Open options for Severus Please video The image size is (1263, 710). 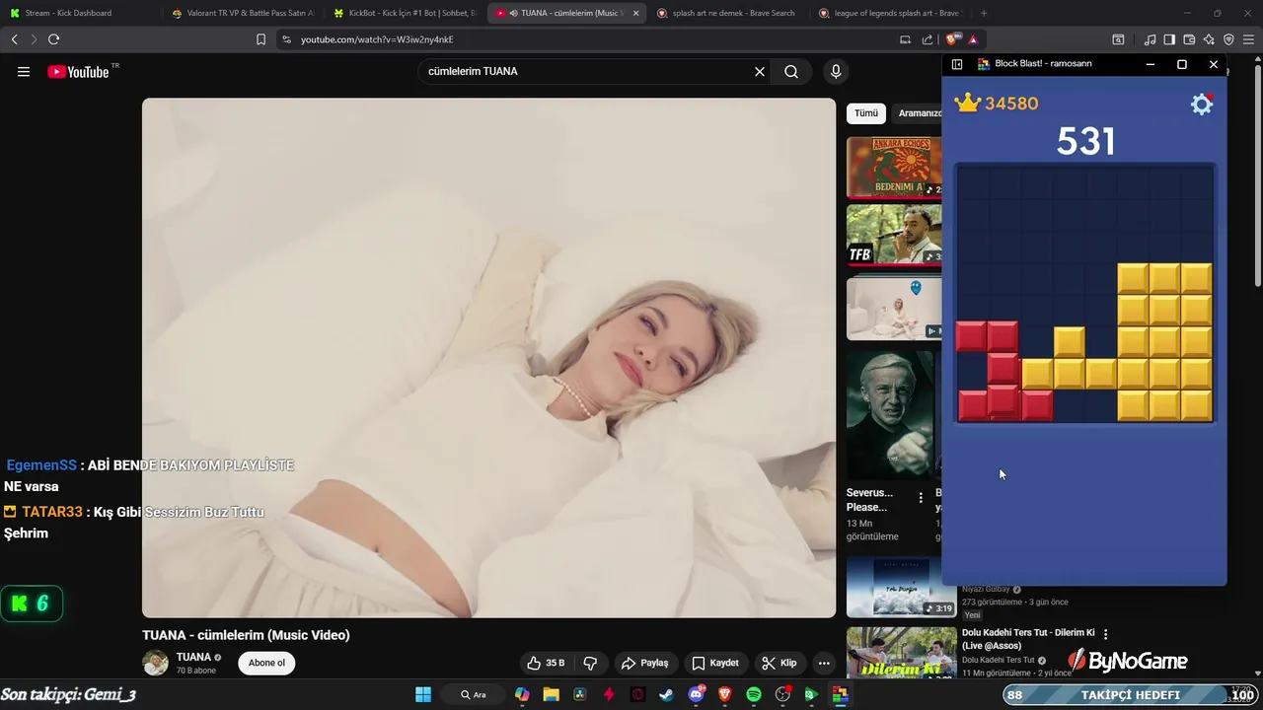(x=921, y=498)
